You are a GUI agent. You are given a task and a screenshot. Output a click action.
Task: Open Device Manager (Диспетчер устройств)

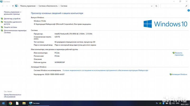[12, 19]
